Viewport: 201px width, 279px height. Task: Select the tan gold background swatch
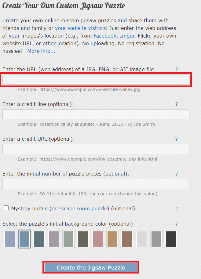pos(112,239)
